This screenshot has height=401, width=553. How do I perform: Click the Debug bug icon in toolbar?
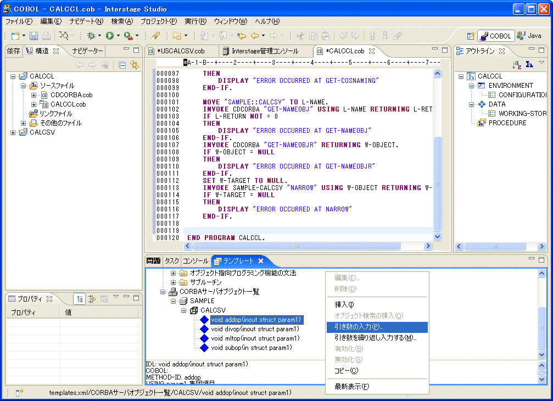[91, 36]
